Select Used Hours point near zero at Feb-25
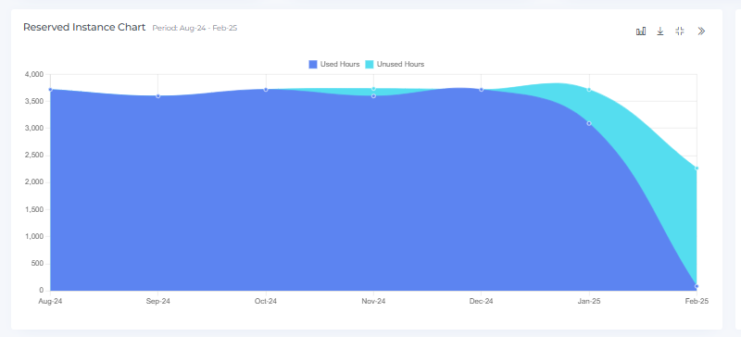The width and height of the screenshot is (741, 337). click(x=697, y=286)
